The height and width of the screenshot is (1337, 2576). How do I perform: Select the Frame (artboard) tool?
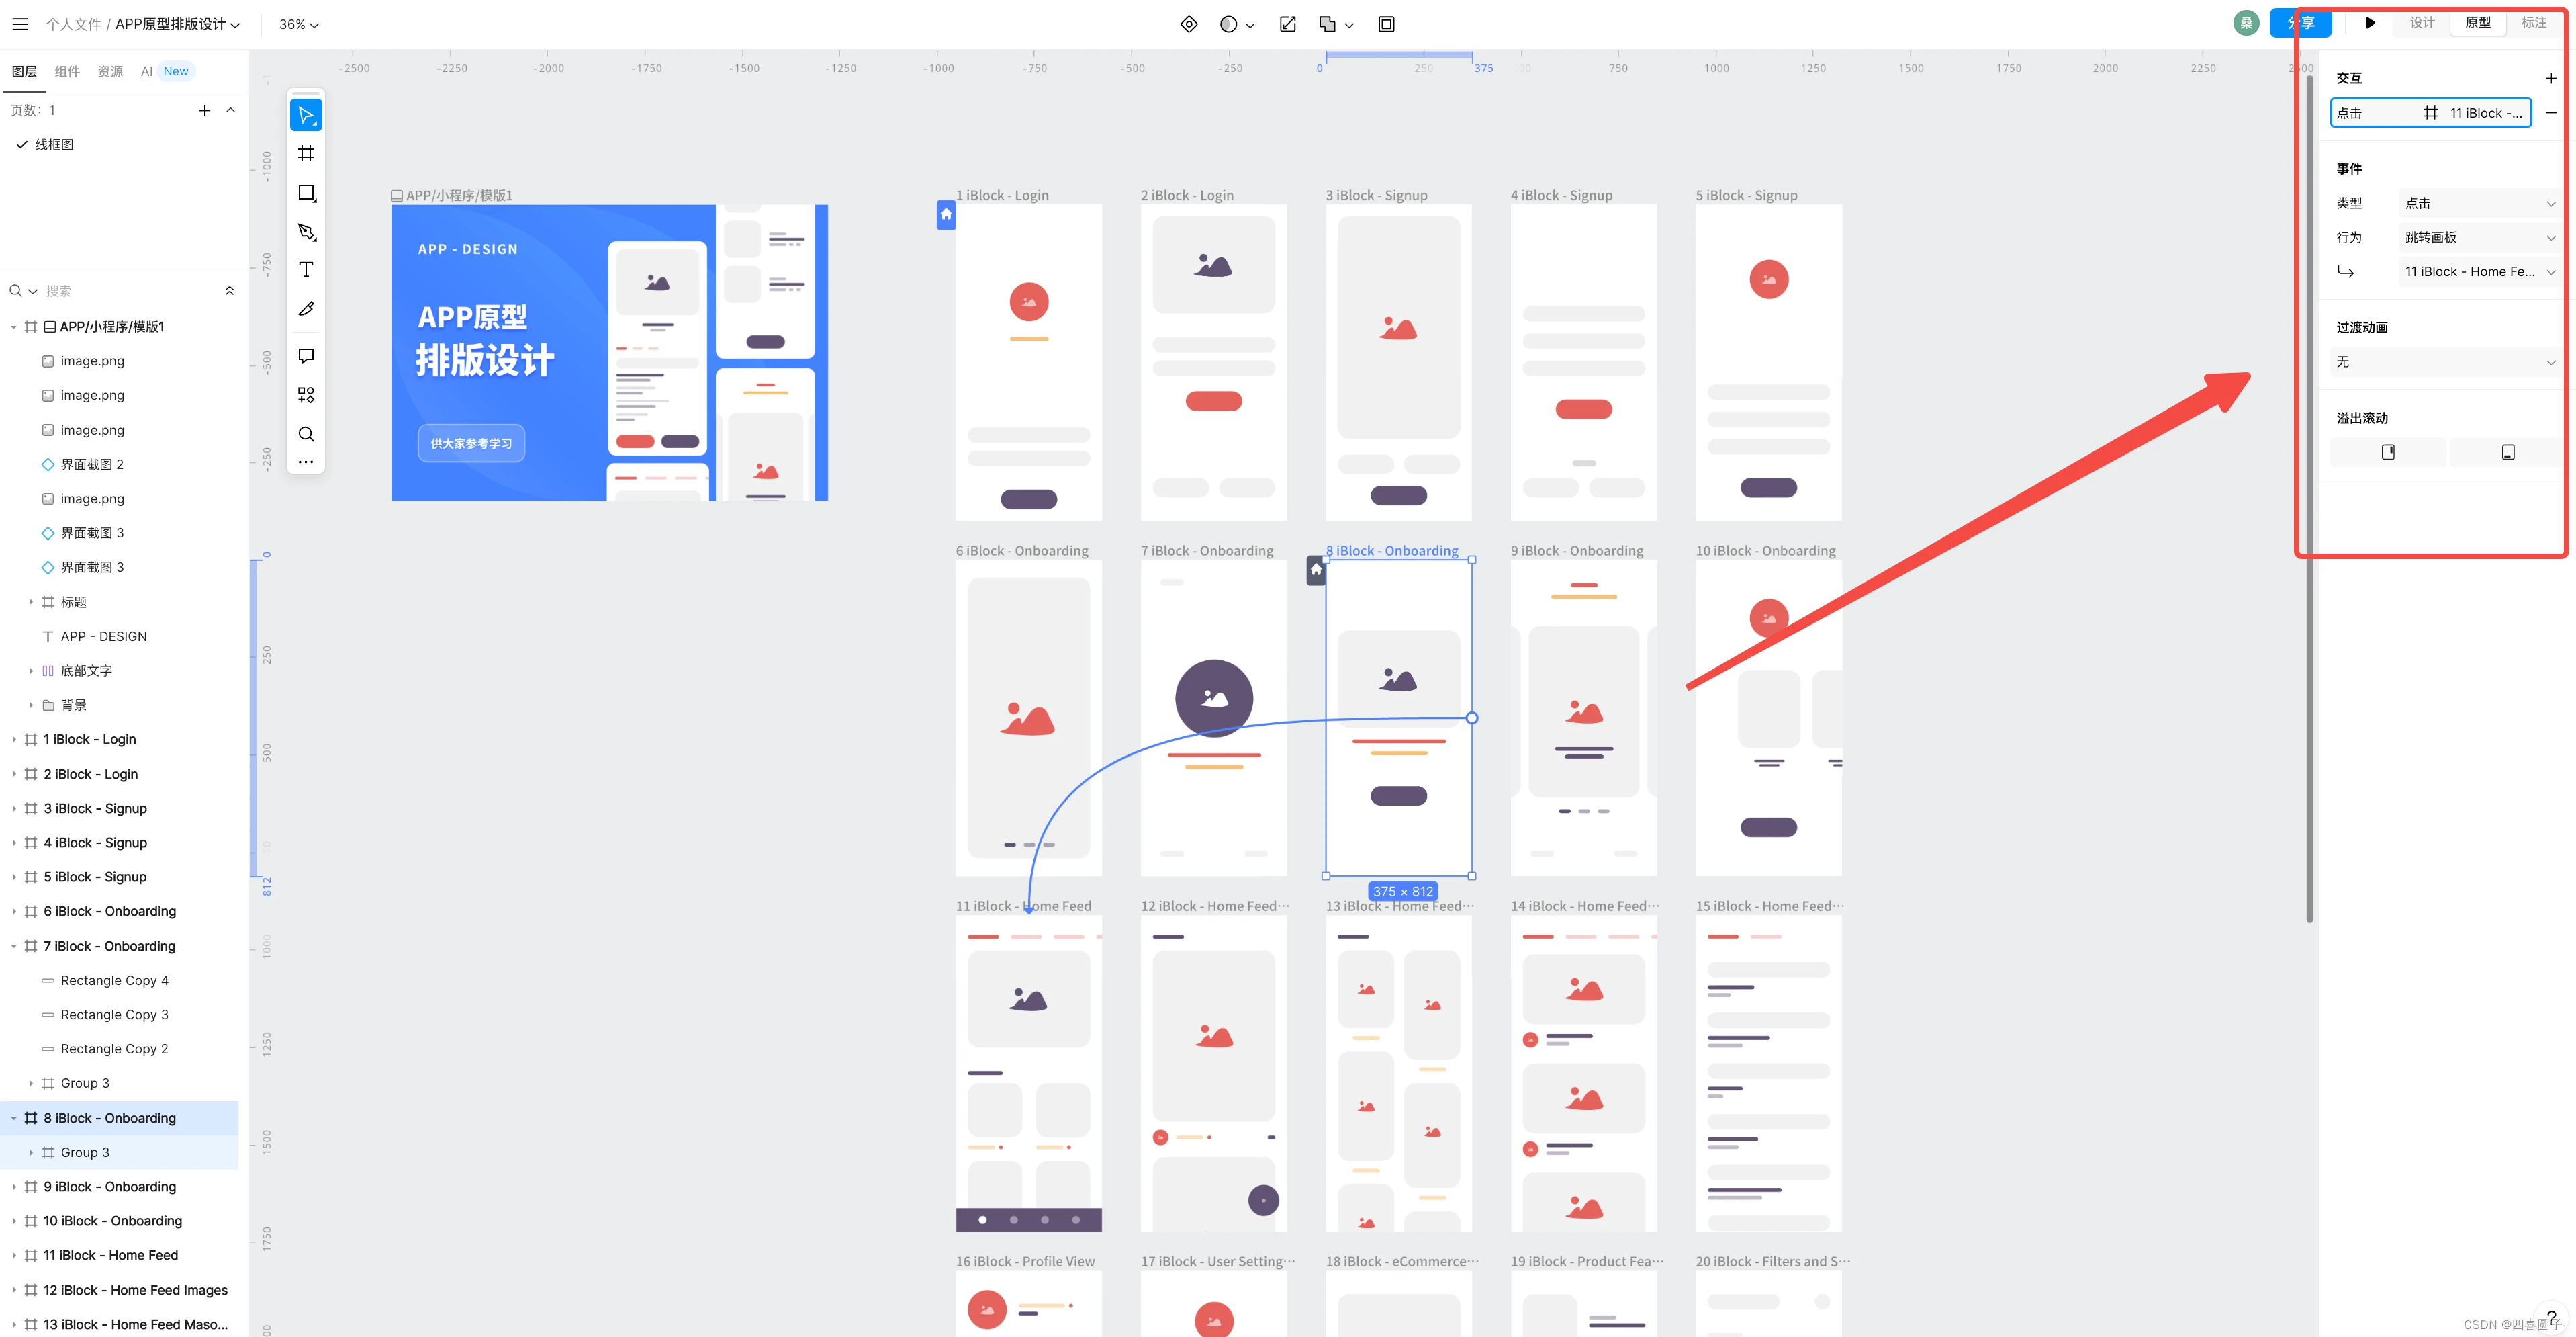point(306,153)
